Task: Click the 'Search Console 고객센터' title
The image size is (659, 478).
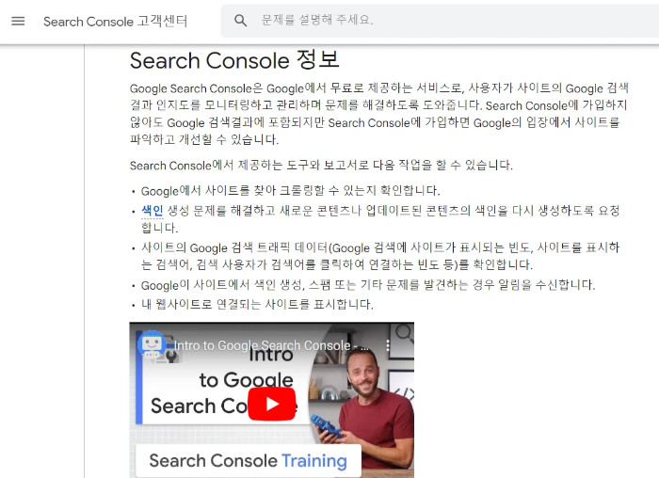Action: click(116, 22)
